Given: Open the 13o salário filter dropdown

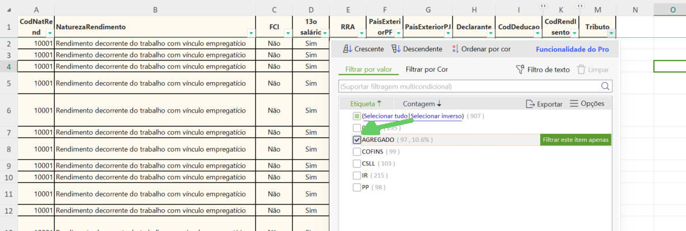Looking at the screenshot, I should pos(325,33).
